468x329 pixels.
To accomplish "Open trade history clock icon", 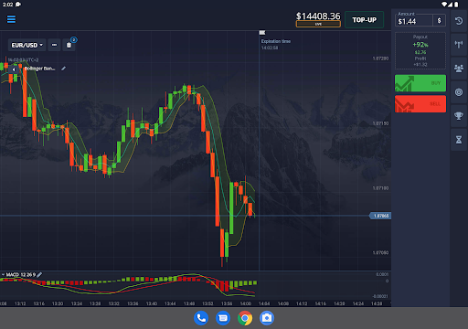I will (459, 21).
